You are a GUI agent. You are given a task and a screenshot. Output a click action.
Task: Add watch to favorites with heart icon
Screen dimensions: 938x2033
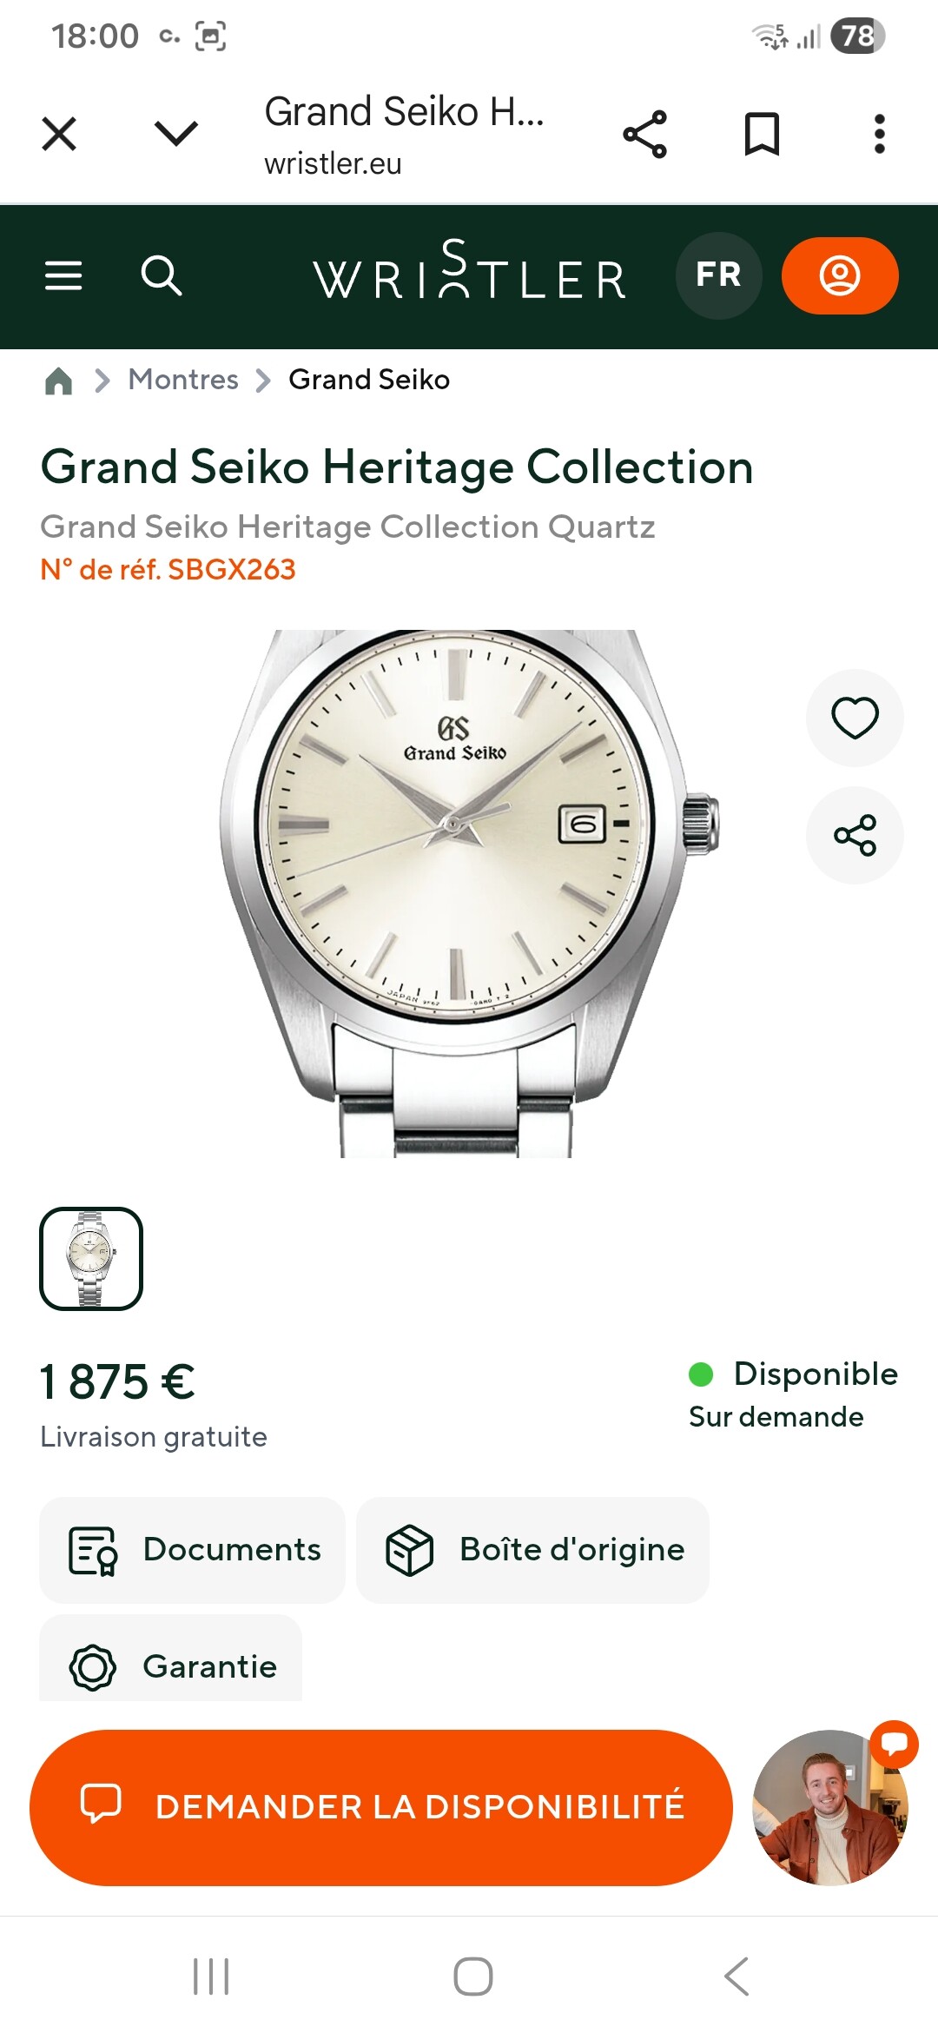855,719
